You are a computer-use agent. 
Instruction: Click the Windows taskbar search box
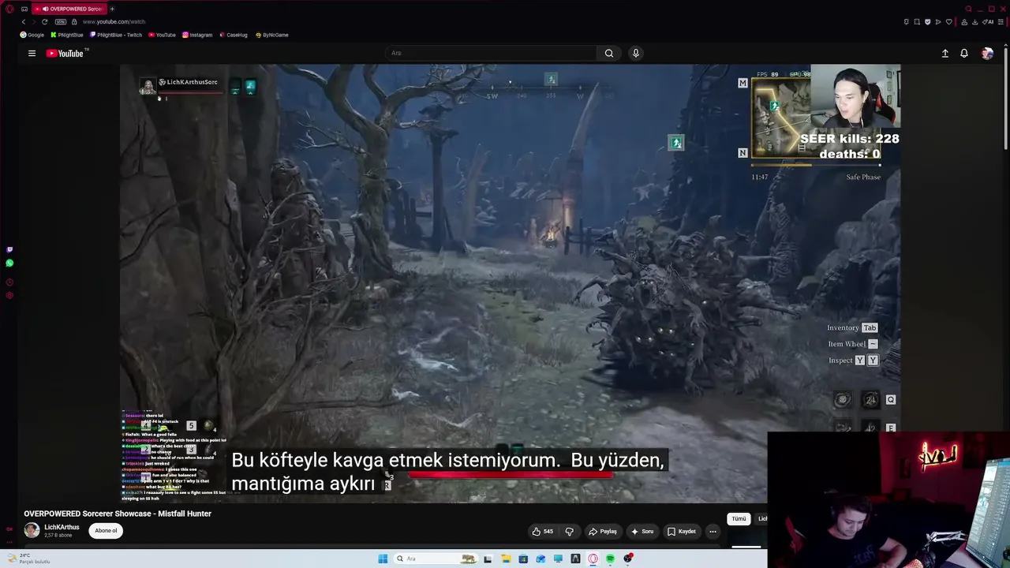(436, 559)
